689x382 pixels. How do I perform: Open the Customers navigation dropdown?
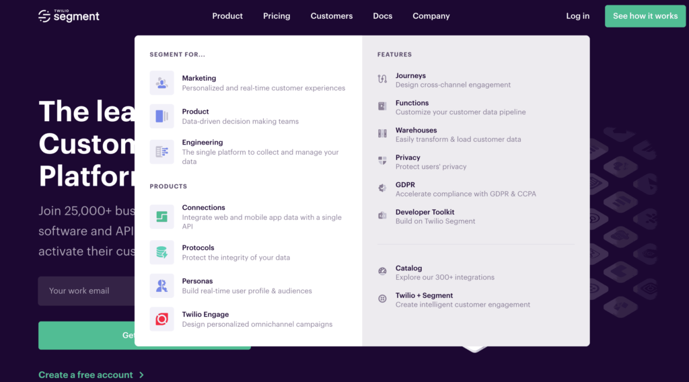coord(331,16)
